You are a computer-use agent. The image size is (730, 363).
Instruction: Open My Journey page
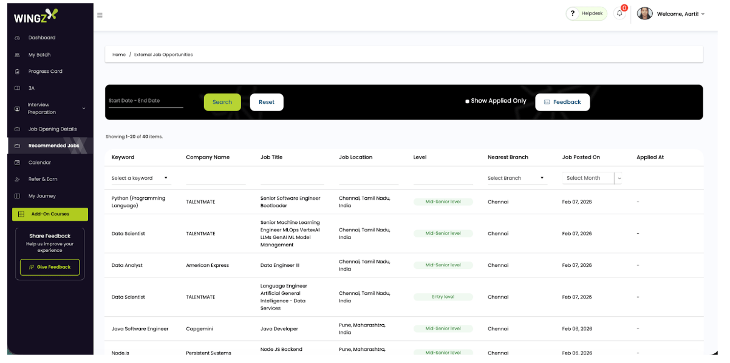pos(42,196)
